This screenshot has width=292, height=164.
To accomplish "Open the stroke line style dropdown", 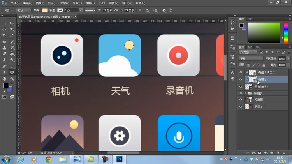I will point(90,10).
